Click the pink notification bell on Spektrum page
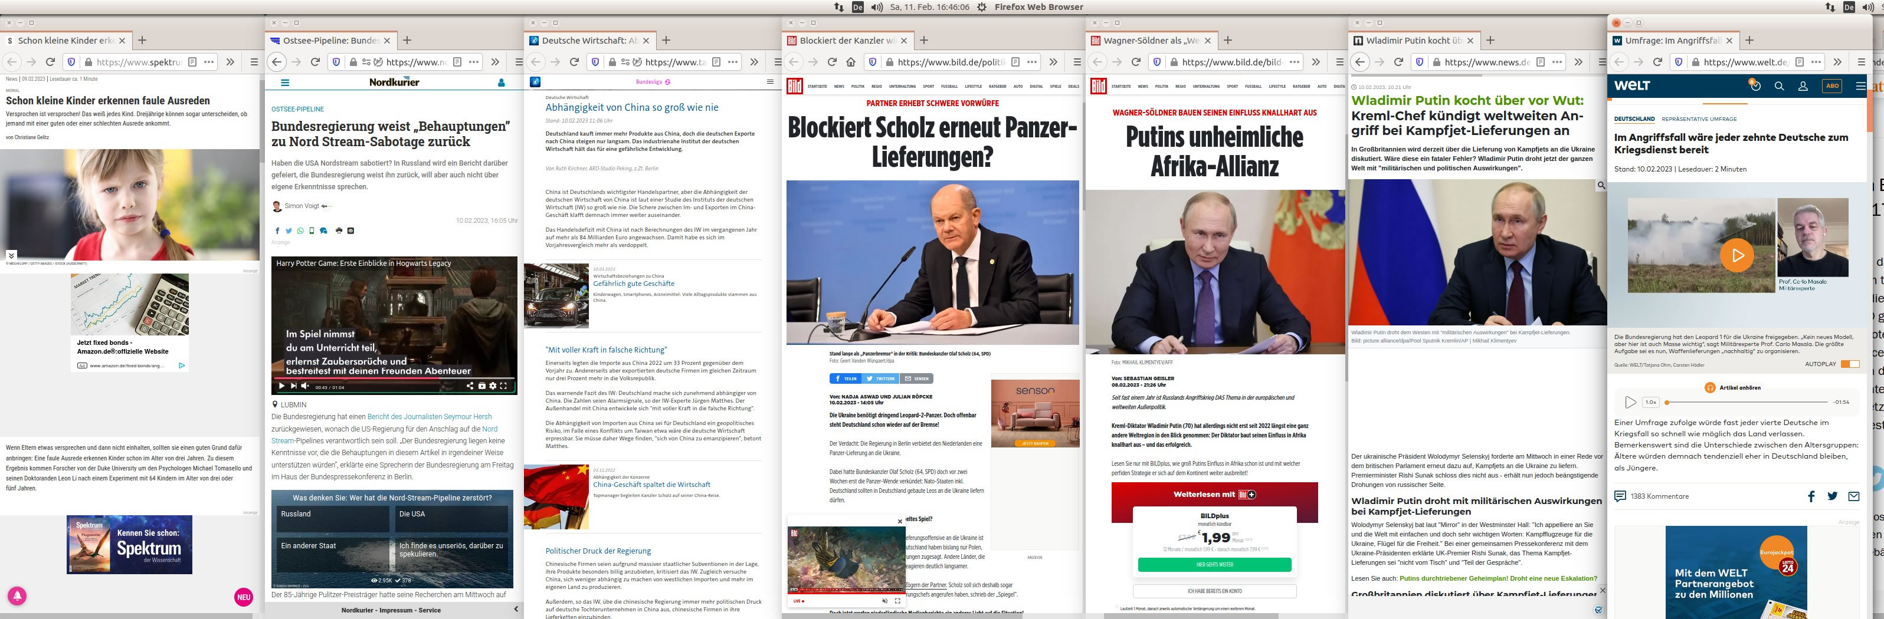1884x619 pixels. click(x=17, y=595)
